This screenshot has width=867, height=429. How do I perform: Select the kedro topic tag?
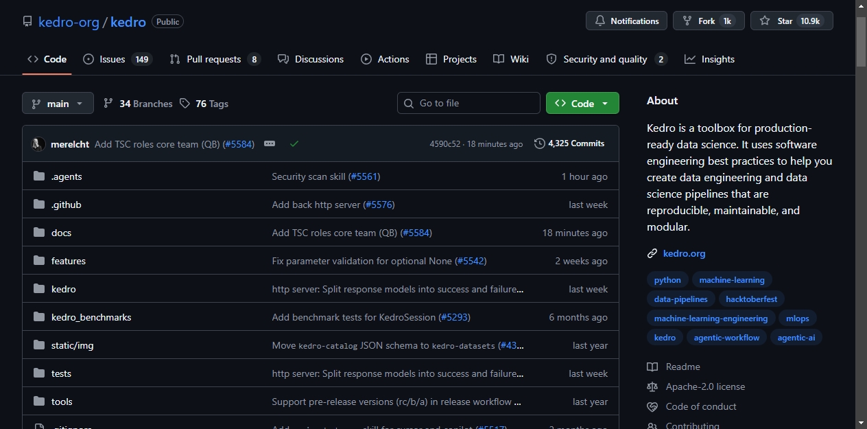665,337
